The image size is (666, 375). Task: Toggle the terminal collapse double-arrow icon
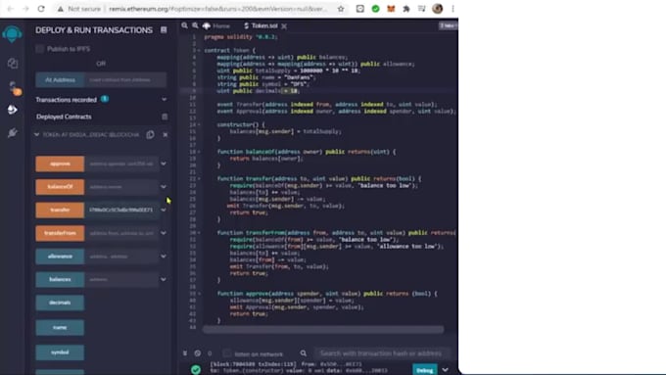(185, 352)
